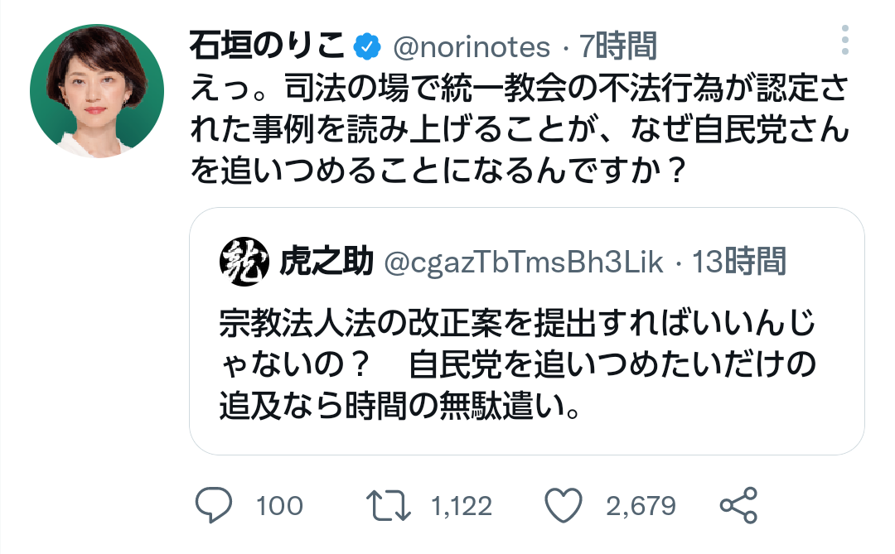Like the tweet with heart icon
This screenshot has height=554, width=895.
pyautogui.click(x=565, y=505)
